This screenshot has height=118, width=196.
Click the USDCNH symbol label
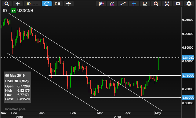(25, 11)
